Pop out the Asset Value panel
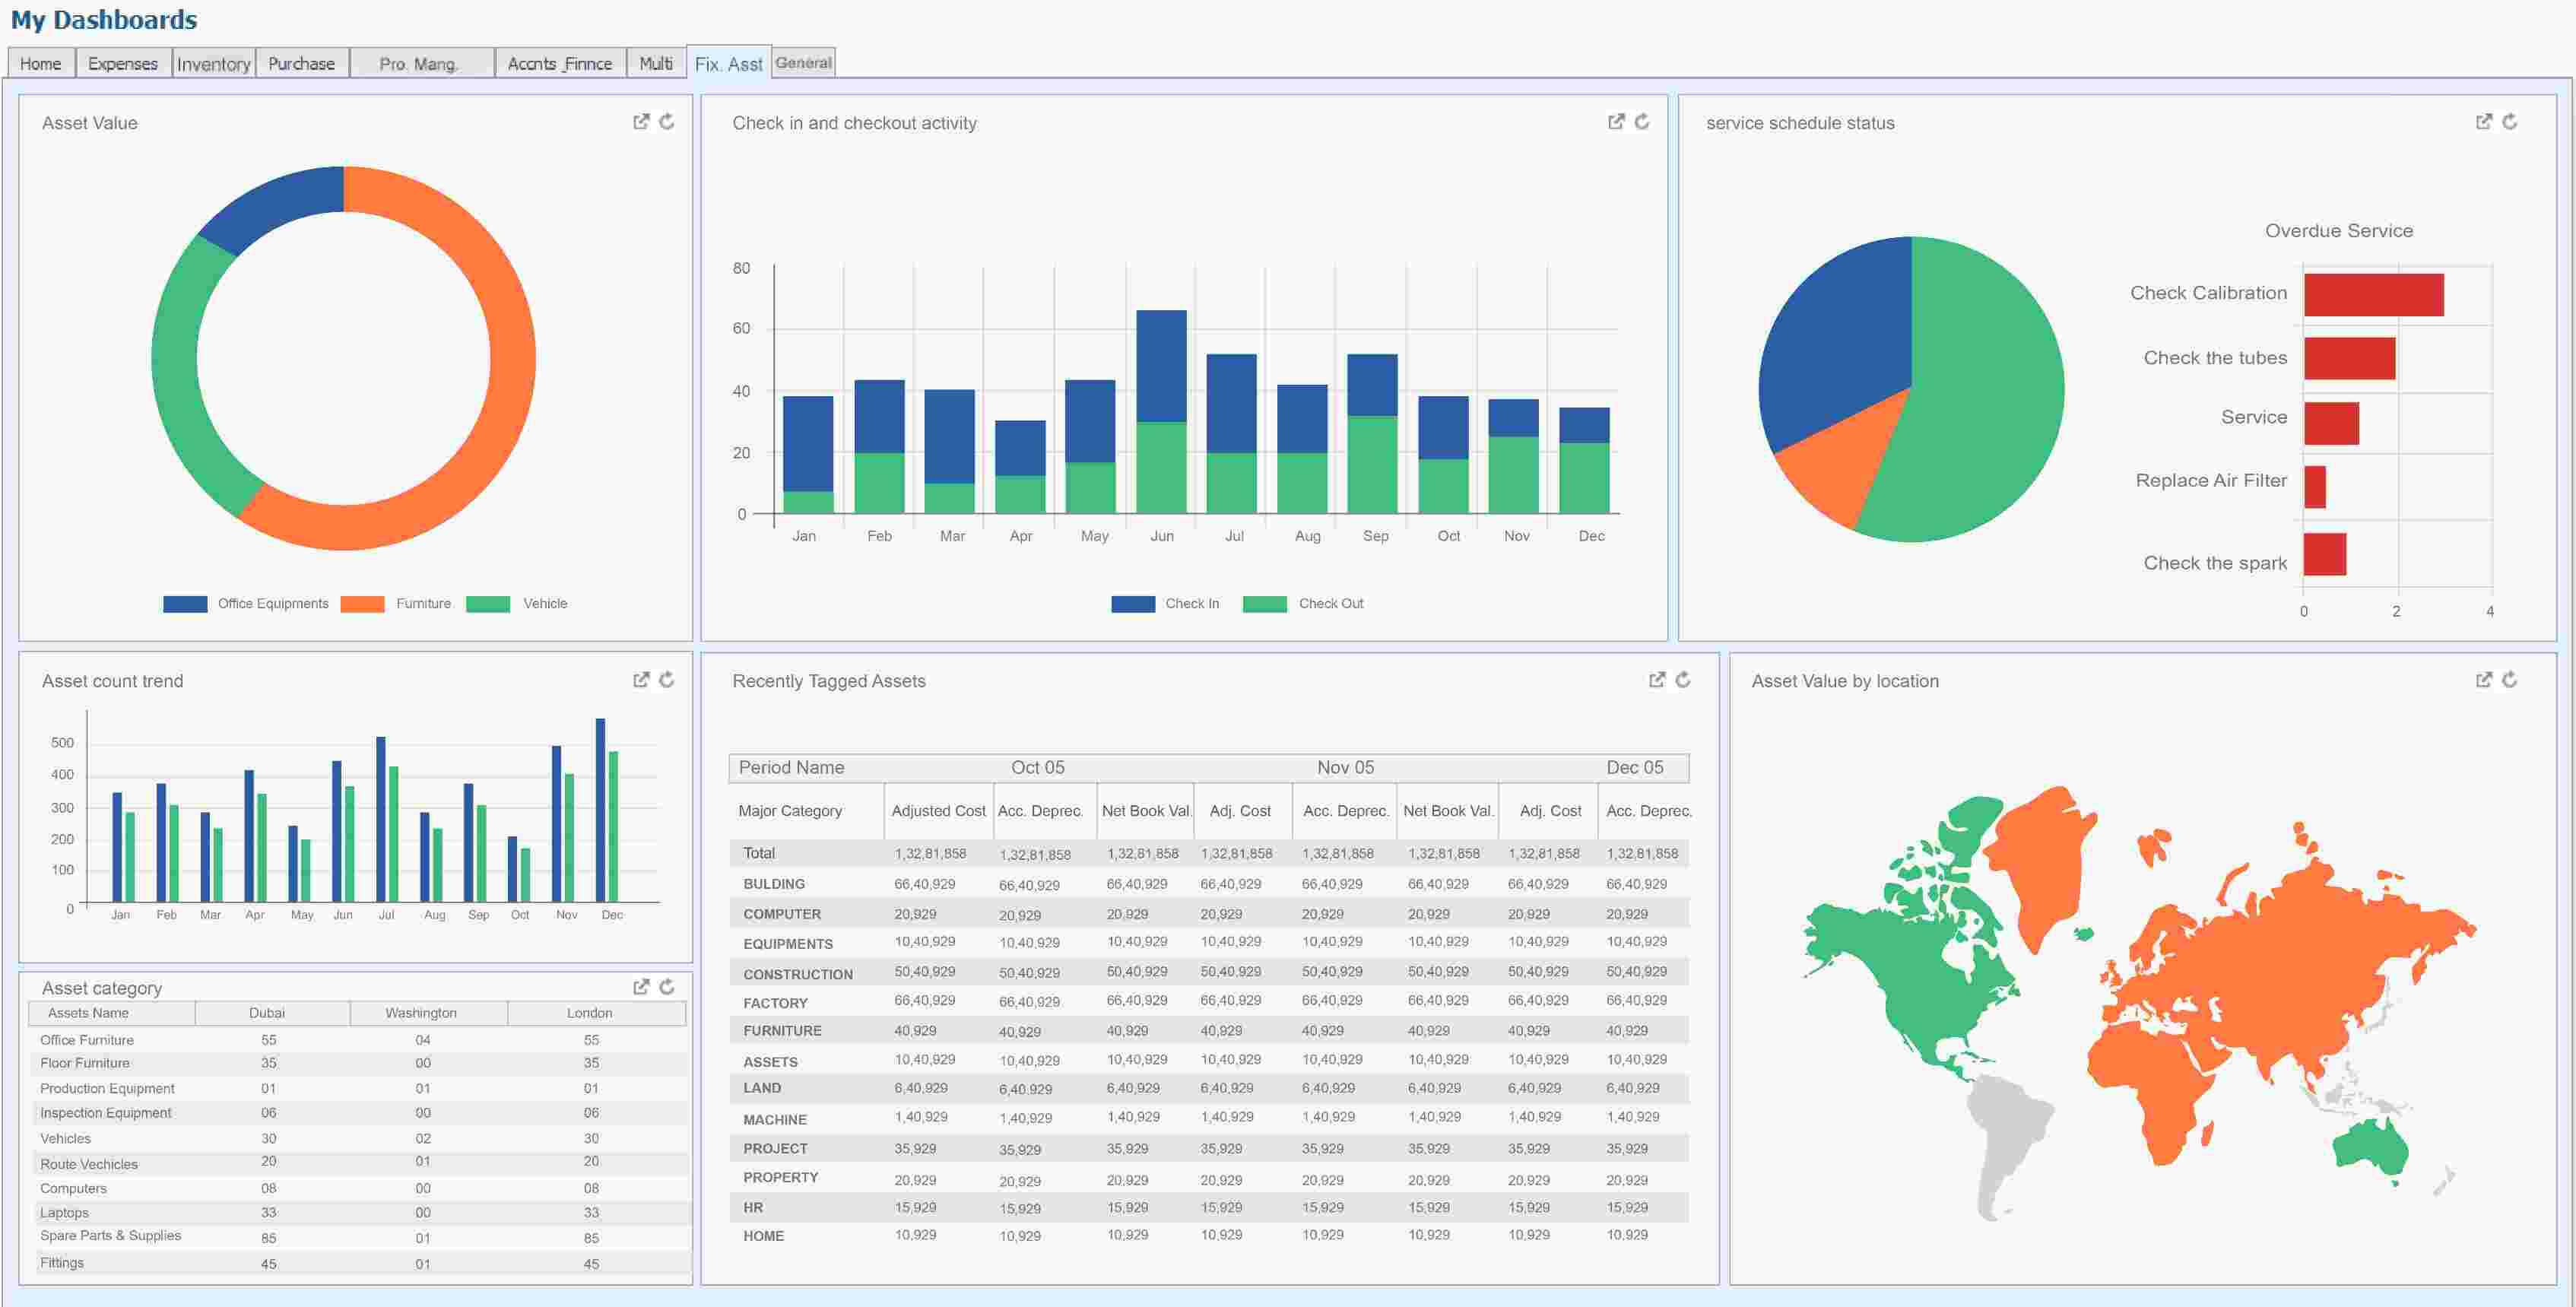The width and height of the screenshot is (2576, 1307). pos(641,122)
